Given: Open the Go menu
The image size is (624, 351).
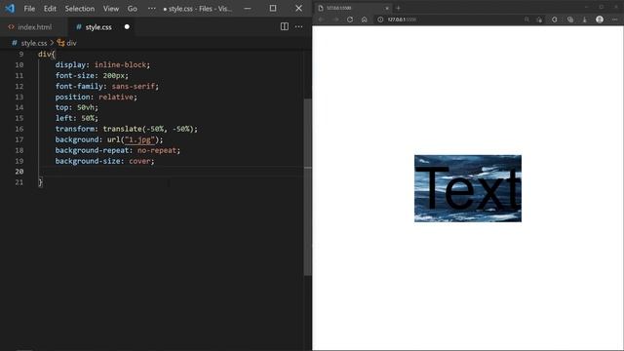Looking at the screenshot, I should [133, 9].
